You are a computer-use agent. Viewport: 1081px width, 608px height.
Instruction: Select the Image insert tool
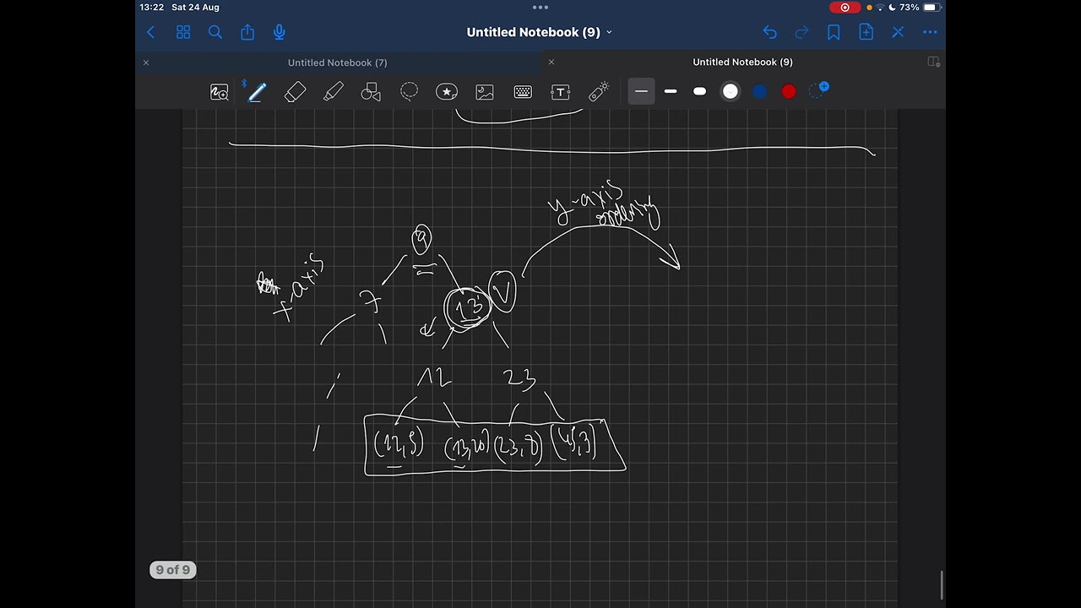tap(485, 92)
